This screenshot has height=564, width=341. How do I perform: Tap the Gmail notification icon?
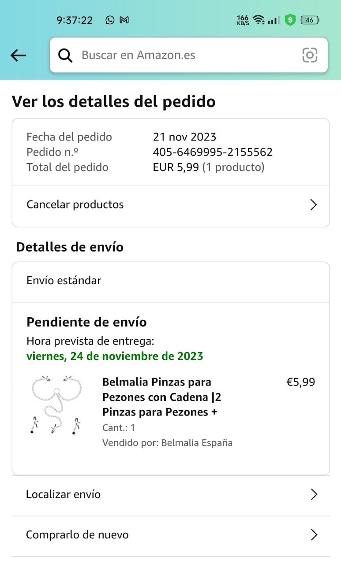click(124, 20)
